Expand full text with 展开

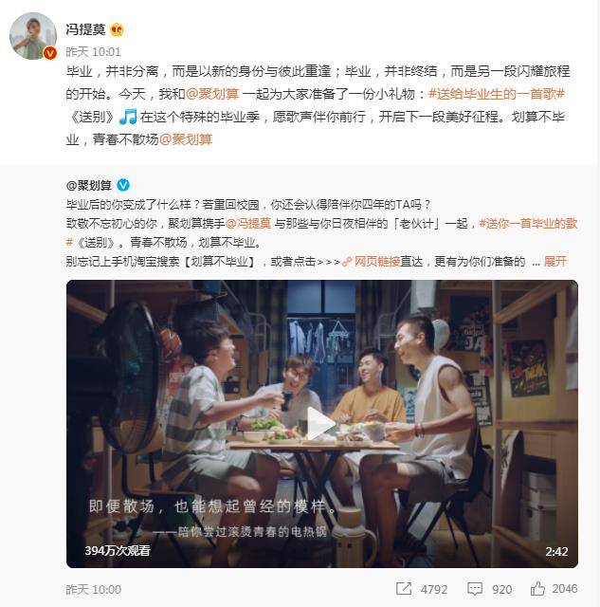(555, 262)
